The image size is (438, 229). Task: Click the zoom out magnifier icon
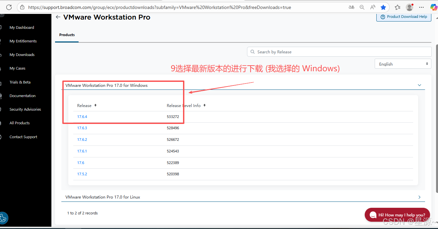362,7
